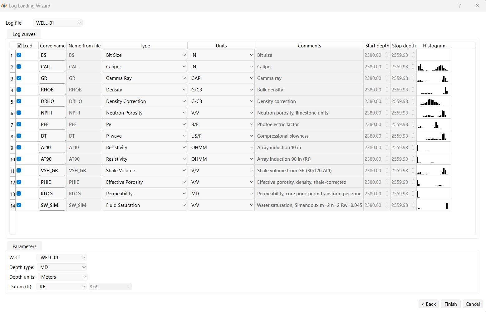Click the Histogram column header
Image resolution: width=486 pixels, height=312 pixels.
pos(434,46)
